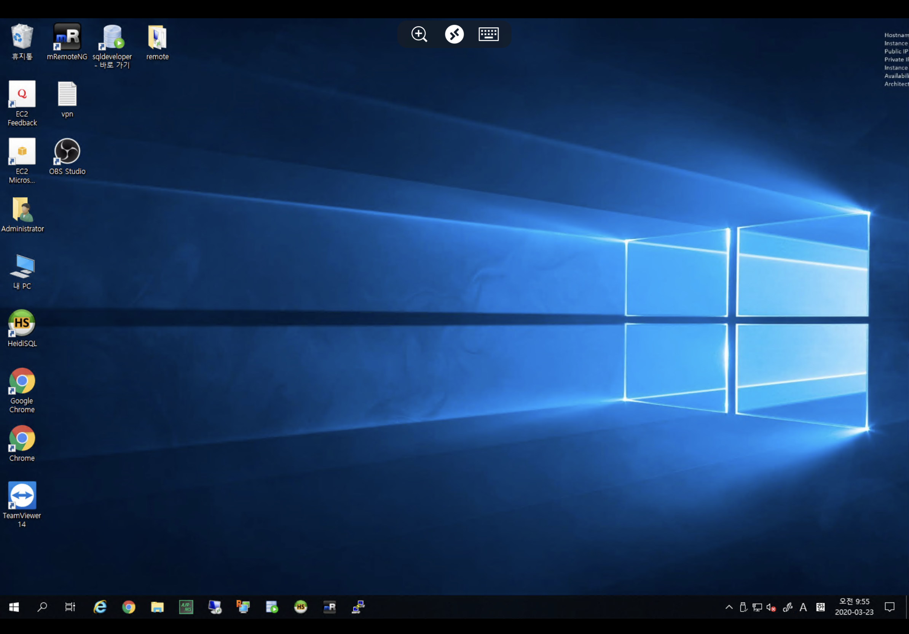Launch HeidiSQL from the taskbar
The width and height of the screenshot is (909, 634).
300,607
